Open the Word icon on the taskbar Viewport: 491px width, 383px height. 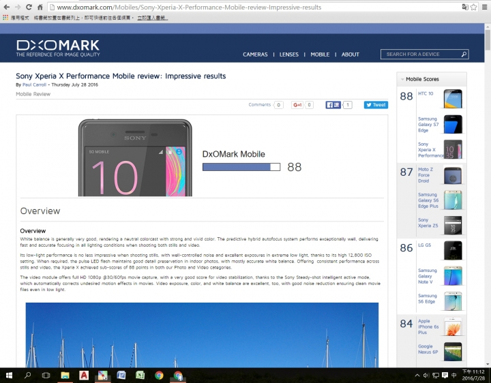pyautogui.click(x=121, y=376)
